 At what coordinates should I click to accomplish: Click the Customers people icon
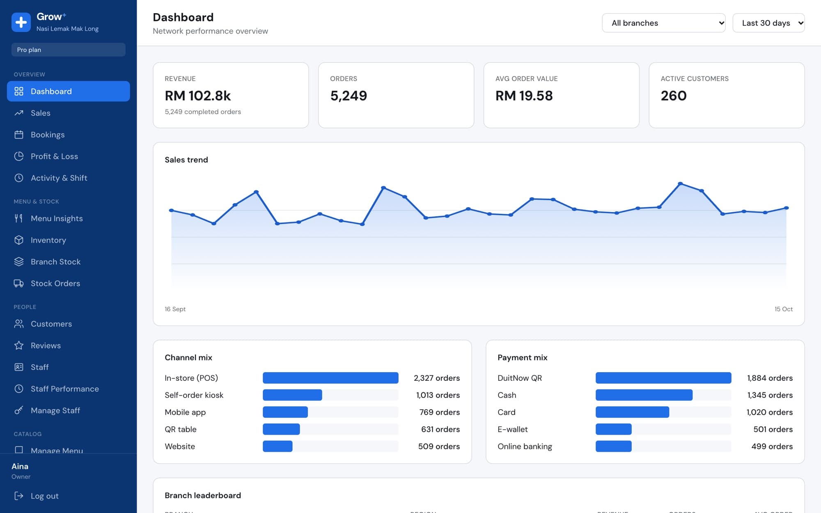[x=19, y=324]
